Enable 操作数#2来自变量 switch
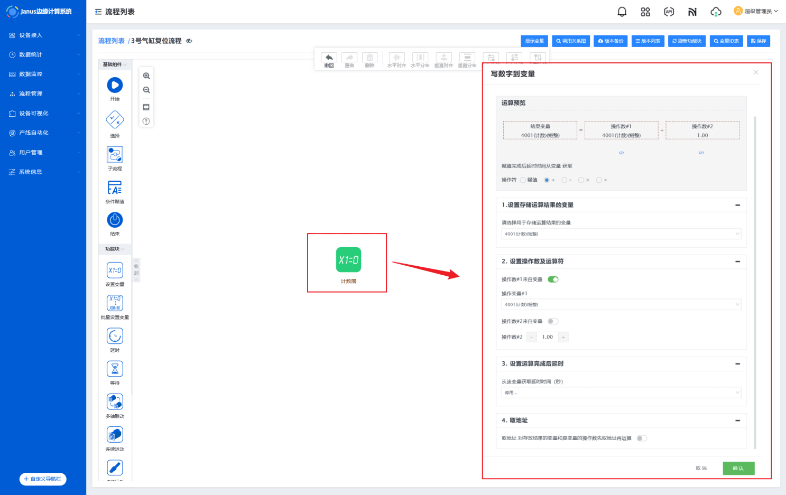This screenshot has width=786, height=495. coord(553,321)
